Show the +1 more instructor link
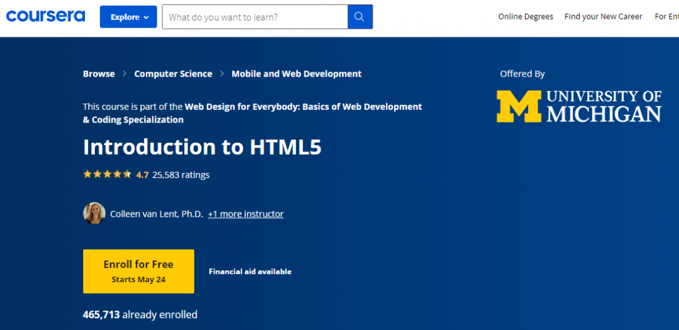 [x=246, y=214]
